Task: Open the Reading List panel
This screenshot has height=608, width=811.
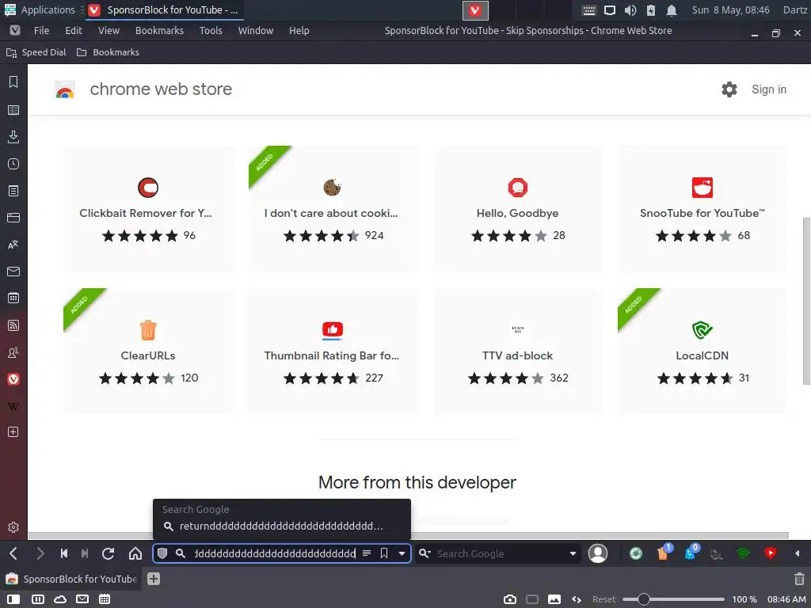Action: click(13, 109)
